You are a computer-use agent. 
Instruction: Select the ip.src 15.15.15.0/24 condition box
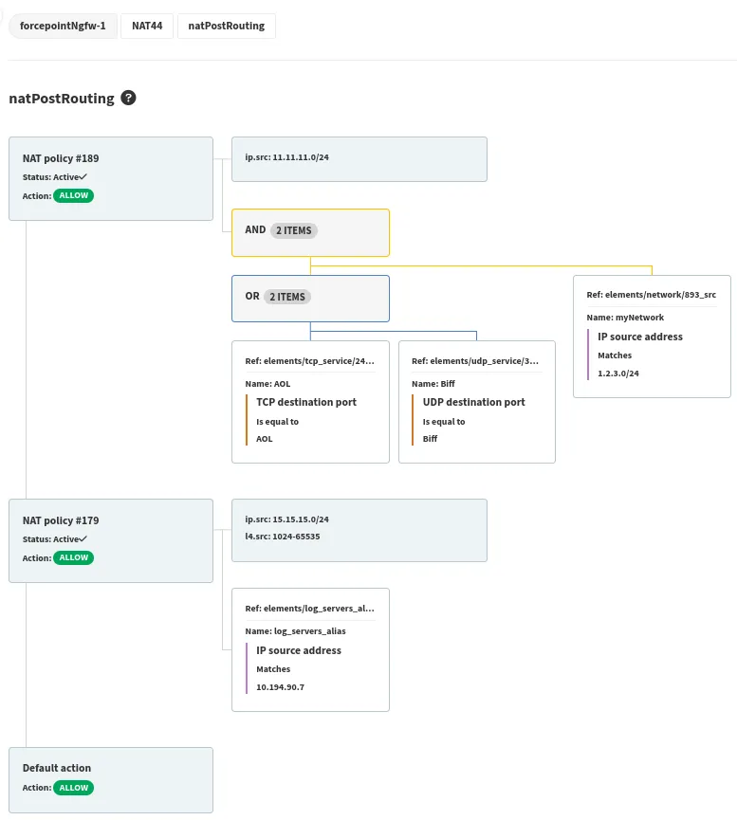point(359,529)
